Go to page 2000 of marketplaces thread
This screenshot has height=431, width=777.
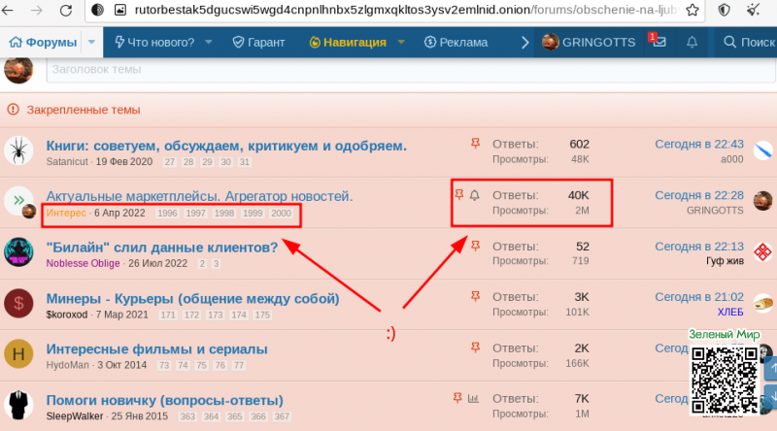click(281, 213)
